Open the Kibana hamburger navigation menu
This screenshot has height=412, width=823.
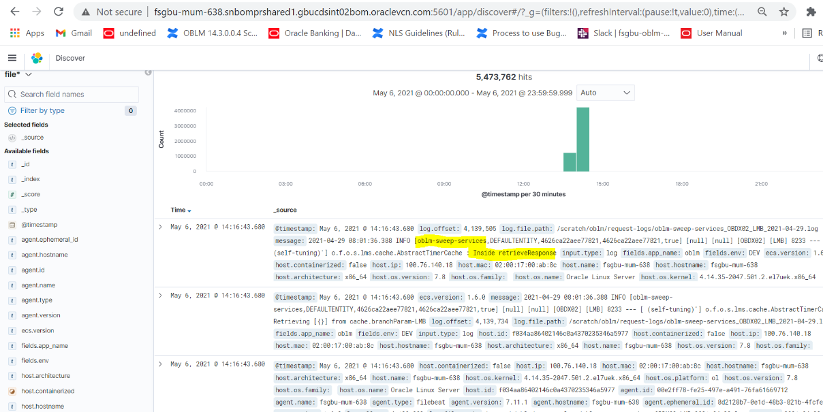12,58
